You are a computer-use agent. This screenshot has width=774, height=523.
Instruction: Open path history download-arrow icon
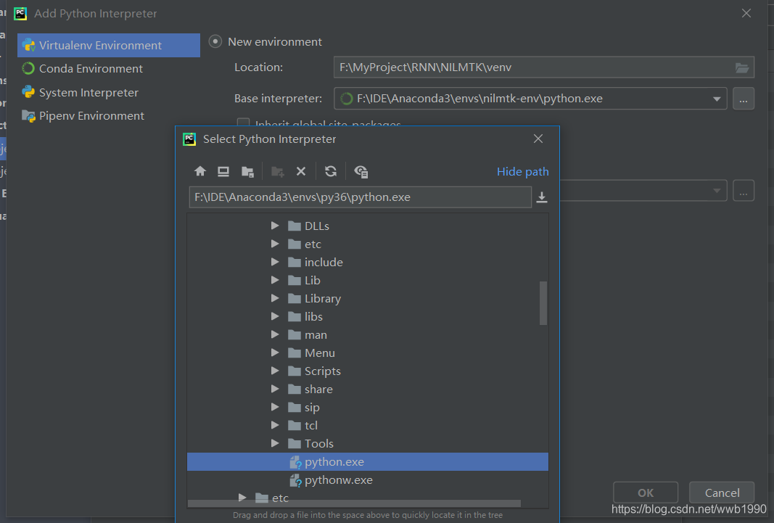point(541,197)
